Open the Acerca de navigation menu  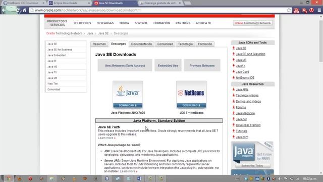point(203,23)
